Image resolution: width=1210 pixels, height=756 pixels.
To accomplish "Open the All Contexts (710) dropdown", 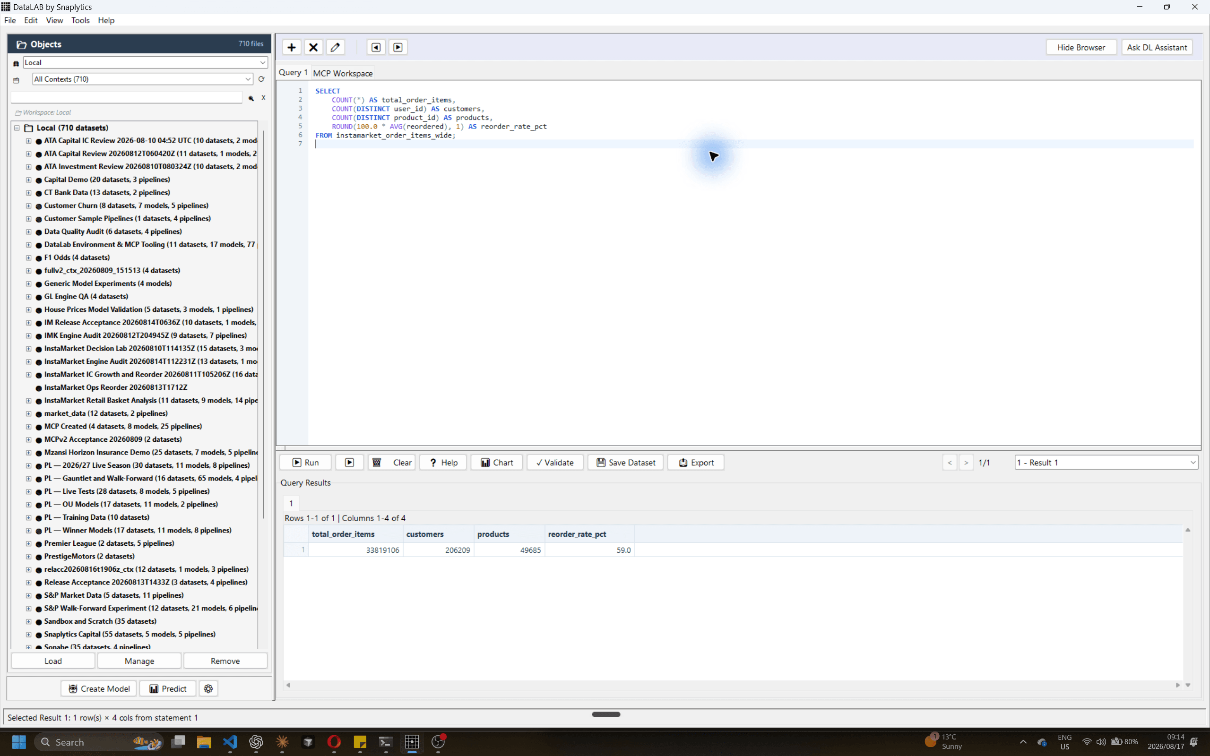I will pyautogui.click(x=142, y=79).
